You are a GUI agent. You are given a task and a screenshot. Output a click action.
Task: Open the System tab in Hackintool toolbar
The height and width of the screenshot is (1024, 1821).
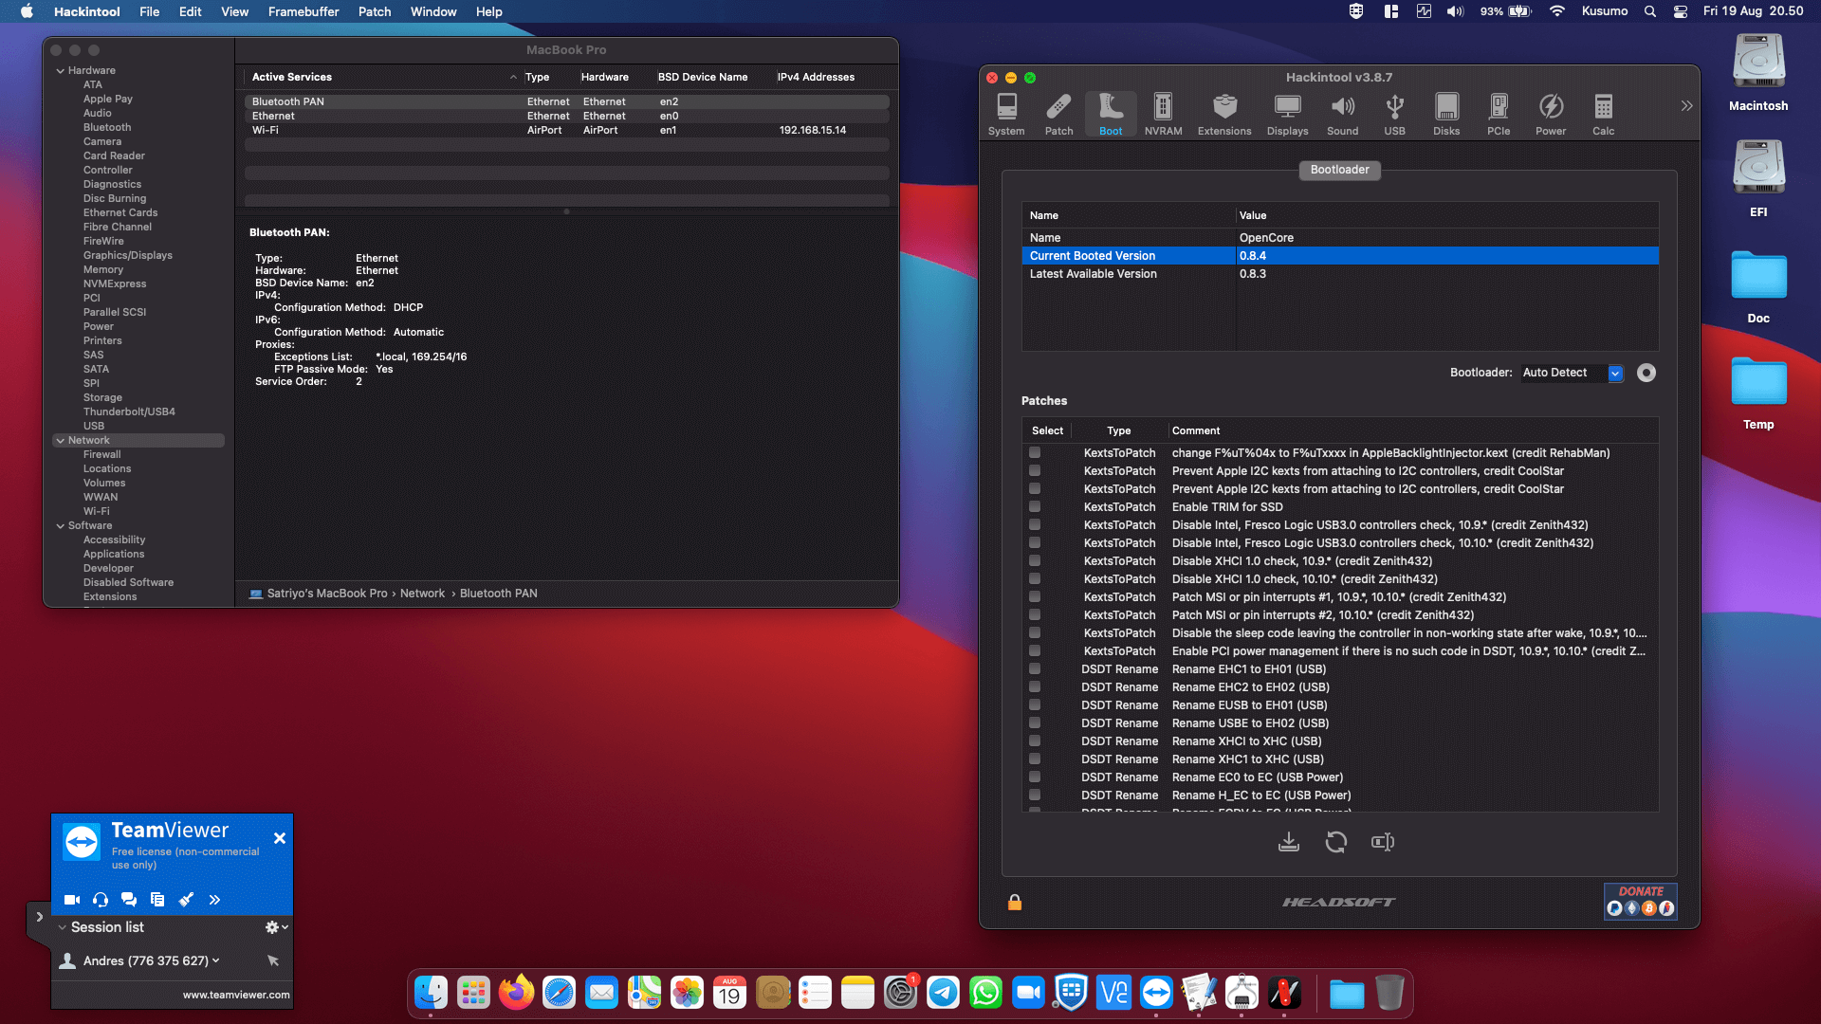pyautogui.click(x=1006, y=115)
